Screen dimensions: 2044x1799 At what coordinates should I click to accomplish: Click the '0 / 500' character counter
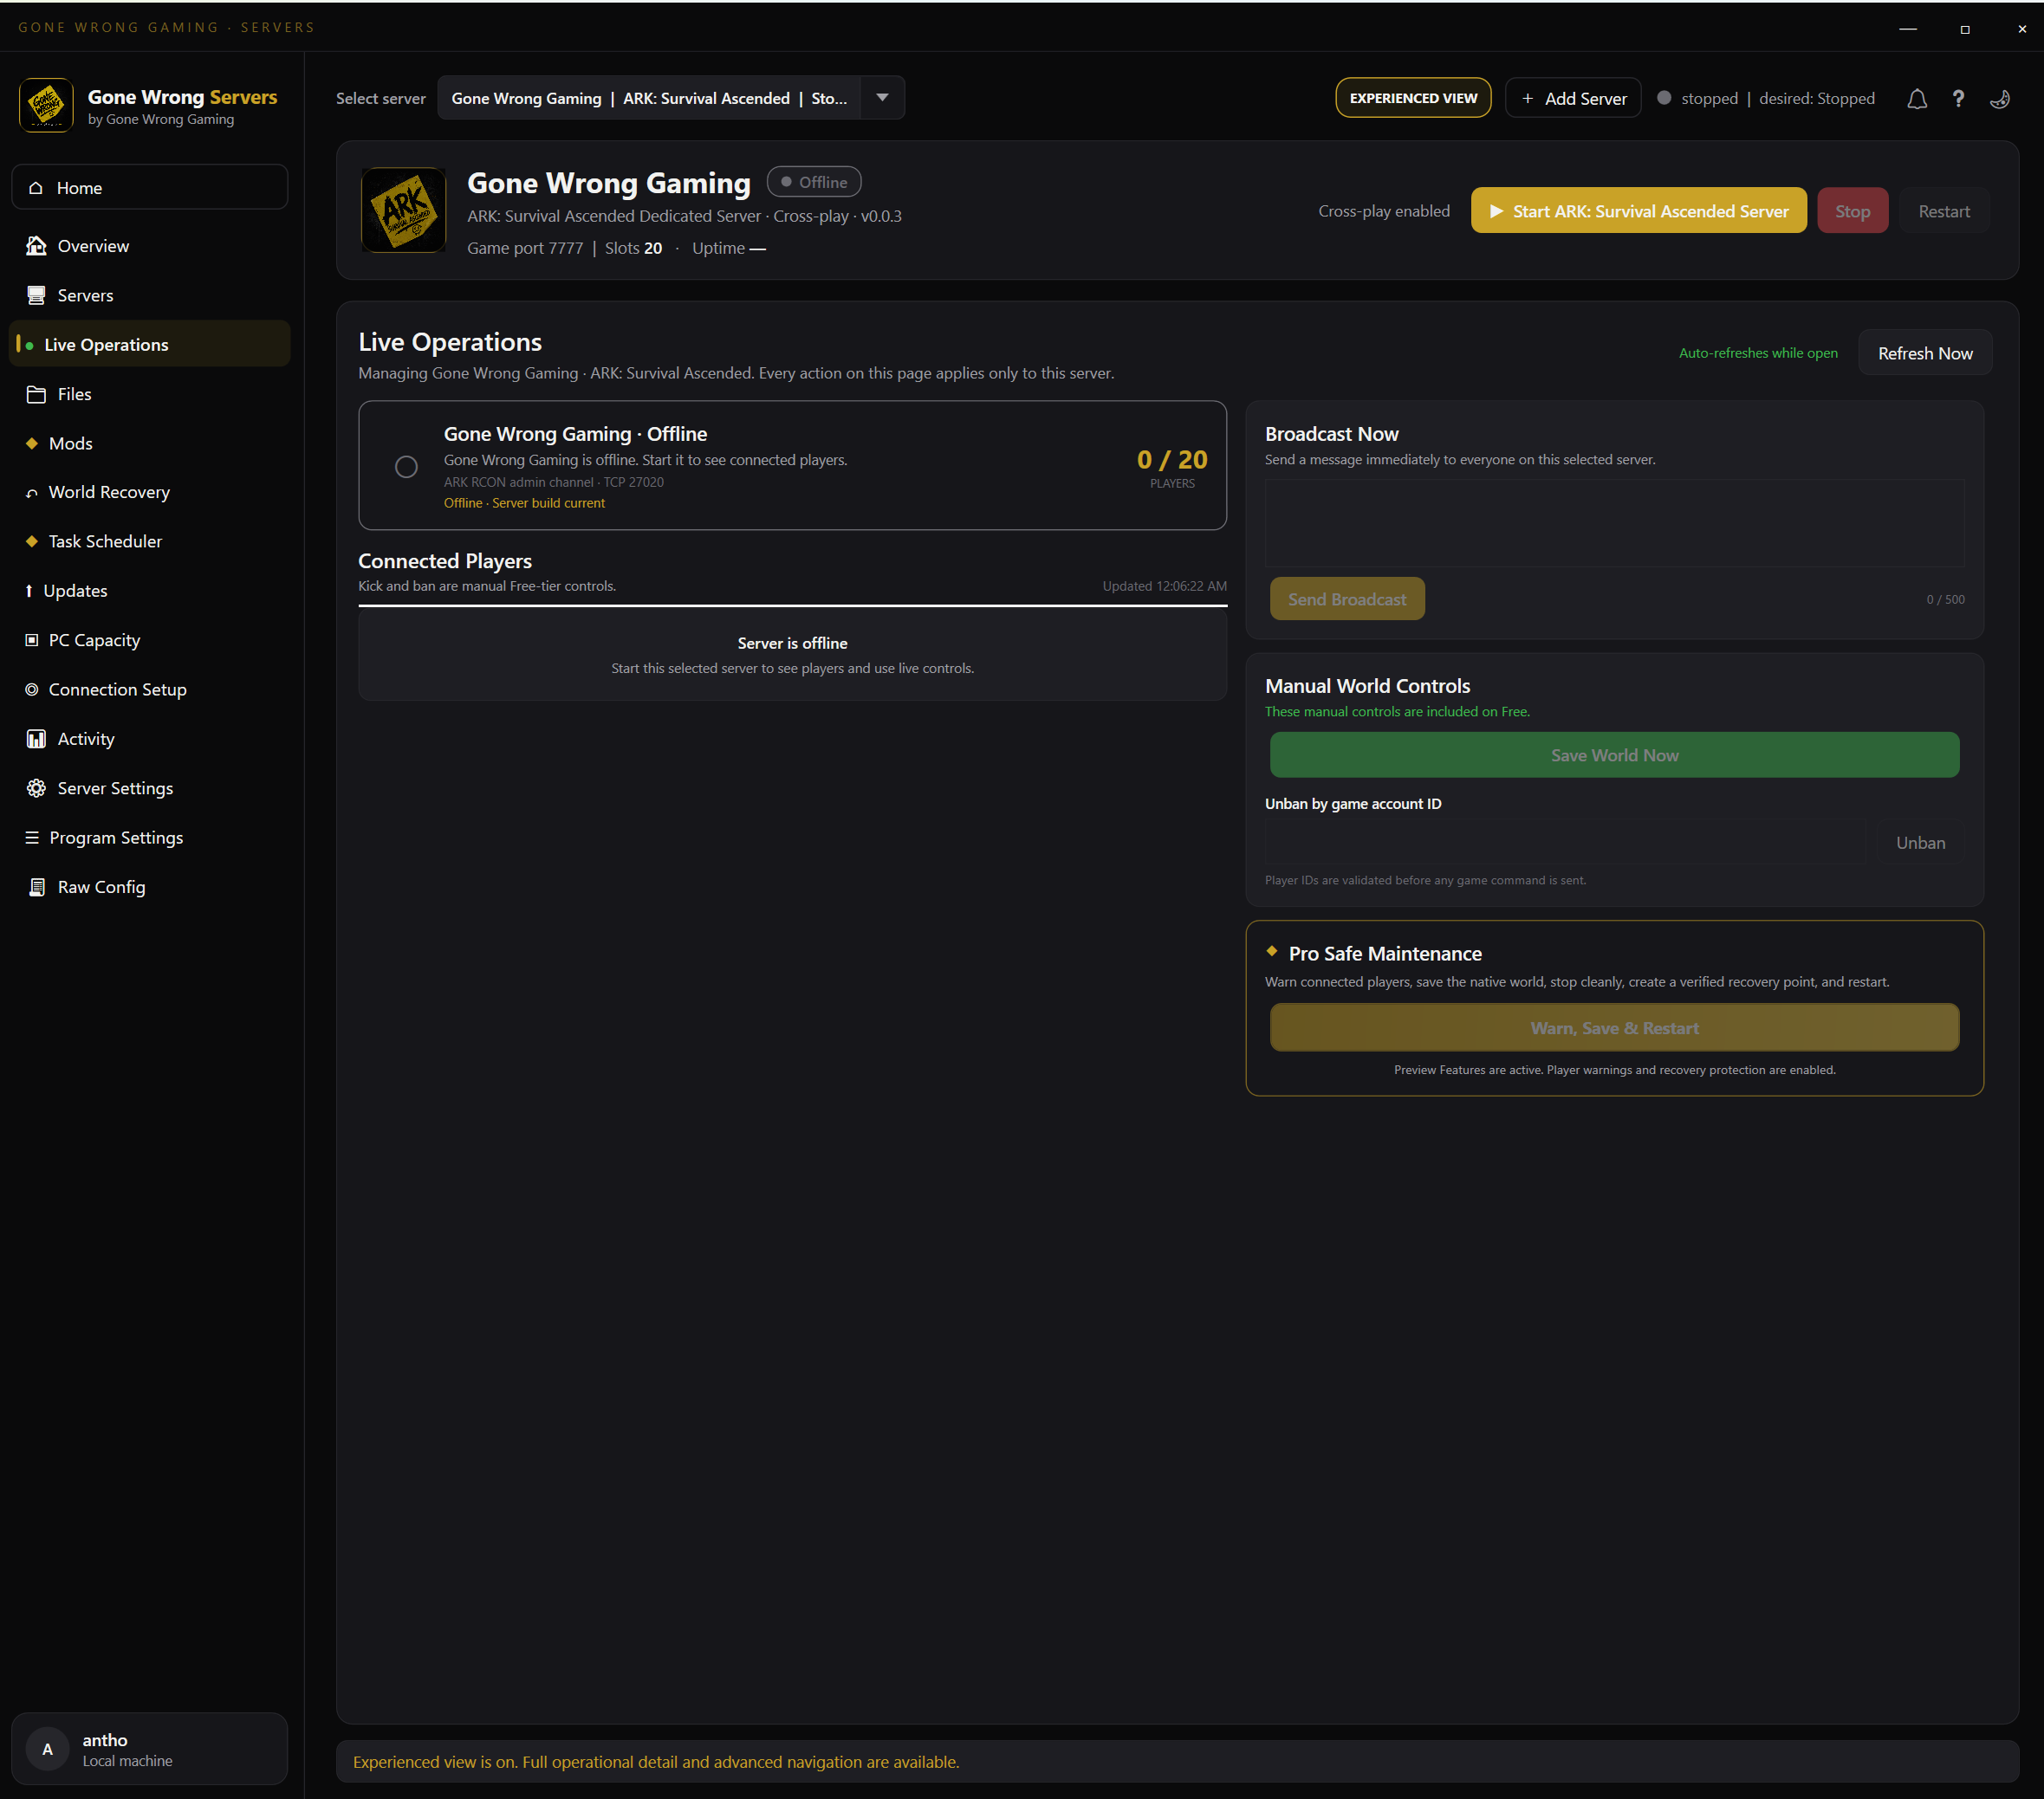(x=1945, y=599)
